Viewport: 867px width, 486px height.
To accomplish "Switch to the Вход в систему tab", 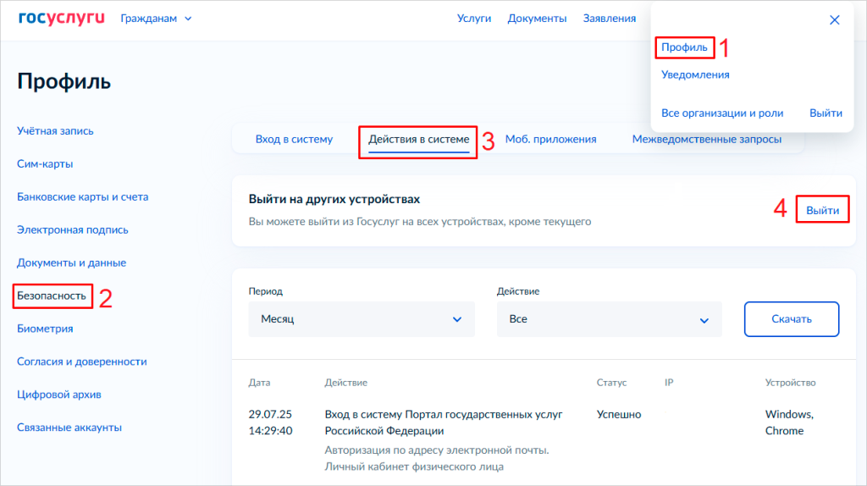I will click(x=294, y=140).
